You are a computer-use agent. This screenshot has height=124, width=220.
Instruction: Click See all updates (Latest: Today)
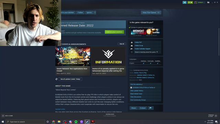coord(70,79)
